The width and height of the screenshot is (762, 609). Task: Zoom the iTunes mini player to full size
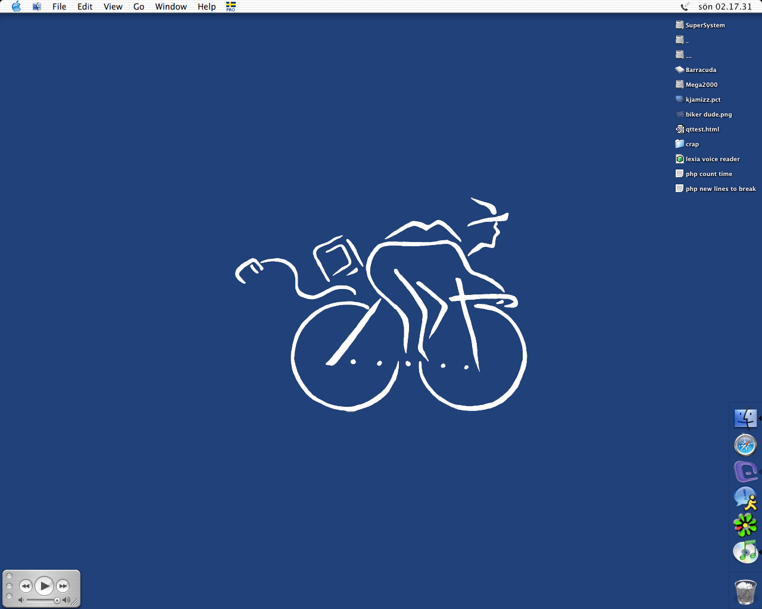point(9,596)
